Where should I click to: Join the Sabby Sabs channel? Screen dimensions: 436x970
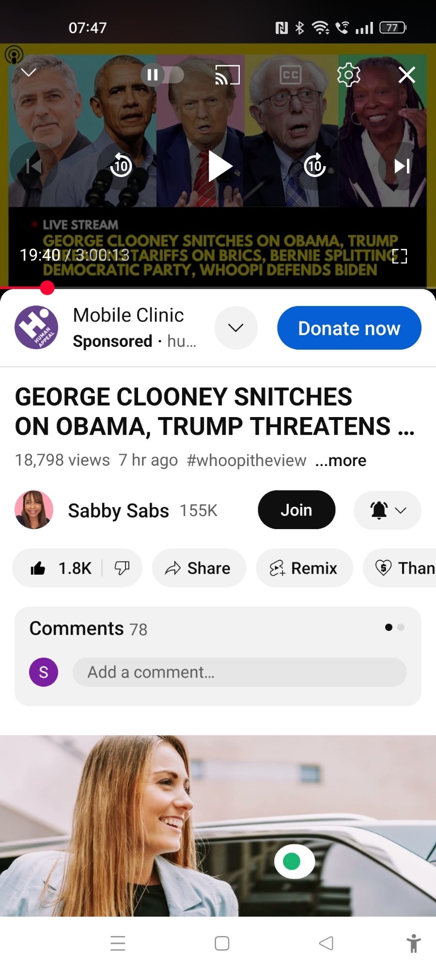pos(296,510)
